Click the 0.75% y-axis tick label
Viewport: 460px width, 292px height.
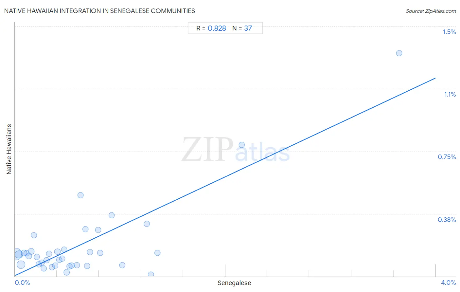(447, 157)
